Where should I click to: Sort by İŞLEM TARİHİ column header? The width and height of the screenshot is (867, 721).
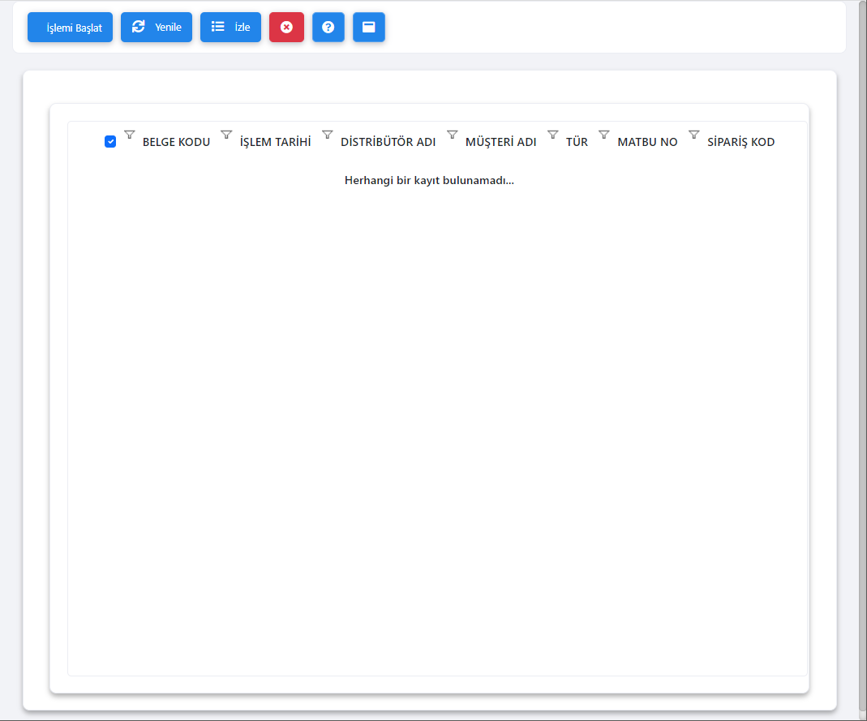(x=275, y=143)
